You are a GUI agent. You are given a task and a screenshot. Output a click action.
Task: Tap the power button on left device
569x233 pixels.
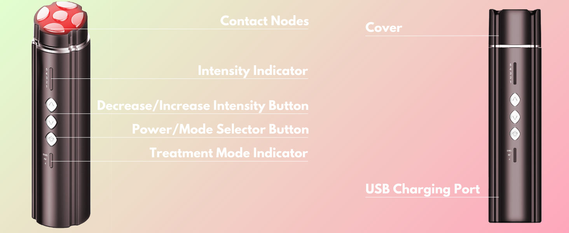pyautogui.click(x=51, y=138)
